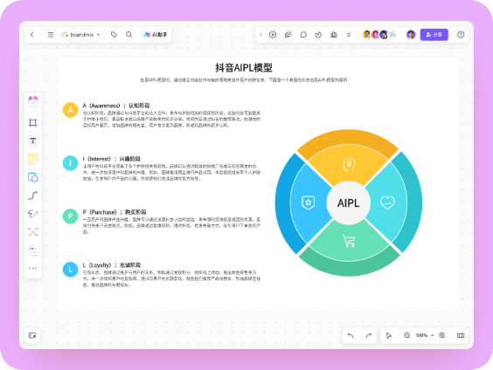Viewport: 493px width, 370px height.
Task: Zoom in with the plus magnifier
Action: tap(441, 335)
